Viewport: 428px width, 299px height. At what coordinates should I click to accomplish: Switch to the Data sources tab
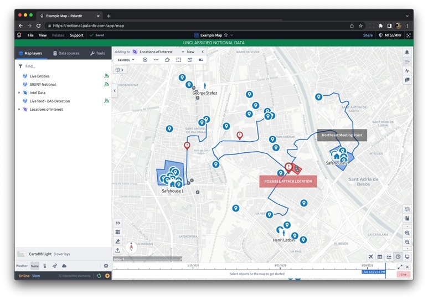[66, 53]
